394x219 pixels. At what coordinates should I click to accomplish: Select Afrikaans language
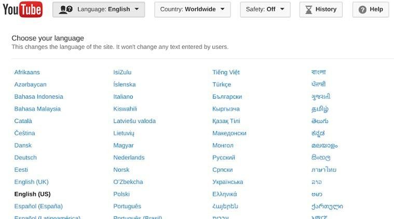[x=27, y=72]
